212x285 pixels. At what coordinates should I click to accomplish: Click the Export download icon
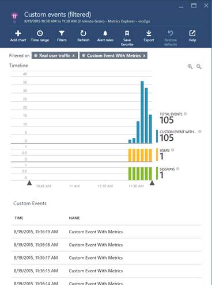click(x=149, y=33)
